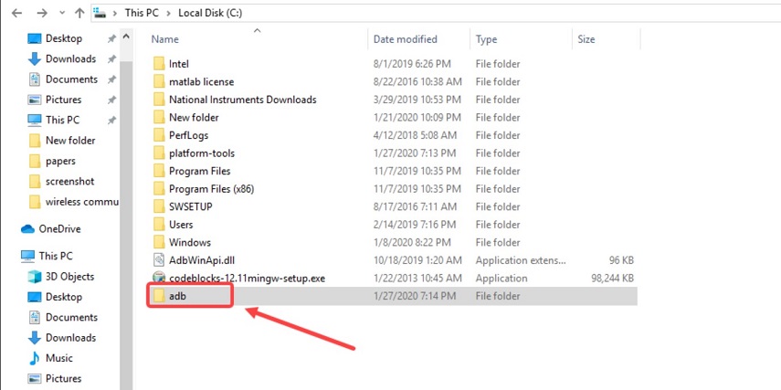Select the Program Files (x86) folder icon
The height and width of the screenshot is (390, 781).
click(159, 189)
